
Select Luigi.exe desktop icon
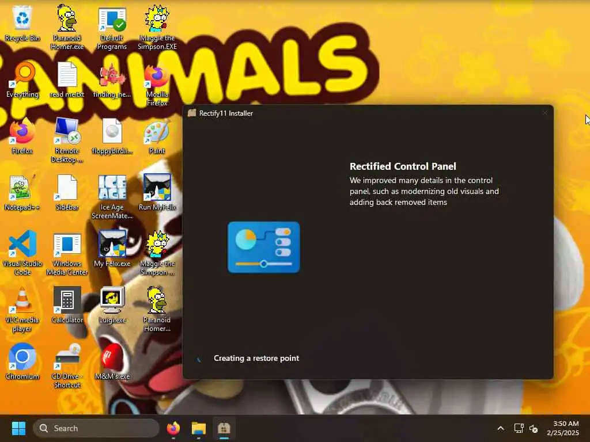click(x=112, y=305)
